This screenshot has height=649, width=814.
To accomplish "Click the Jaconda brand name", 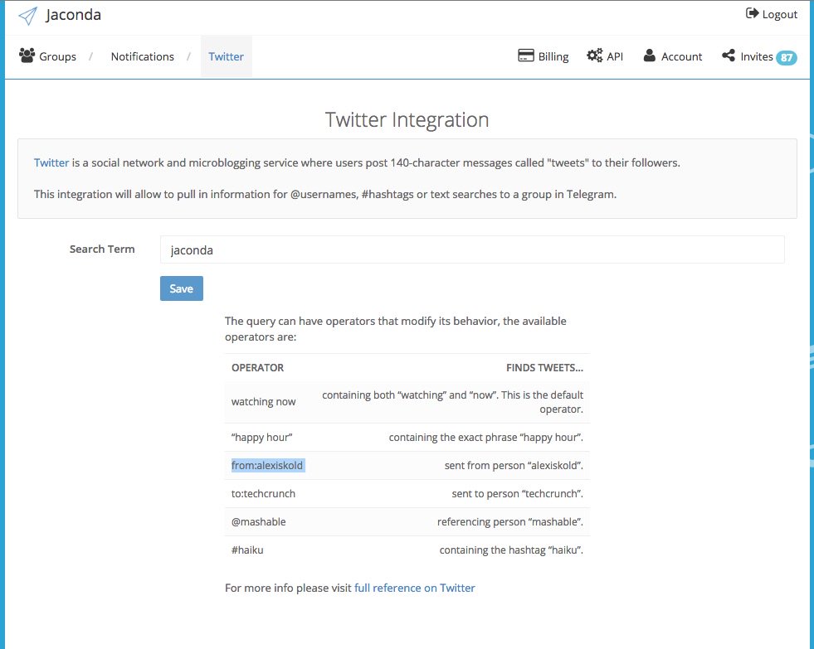I will pos(73,15).
